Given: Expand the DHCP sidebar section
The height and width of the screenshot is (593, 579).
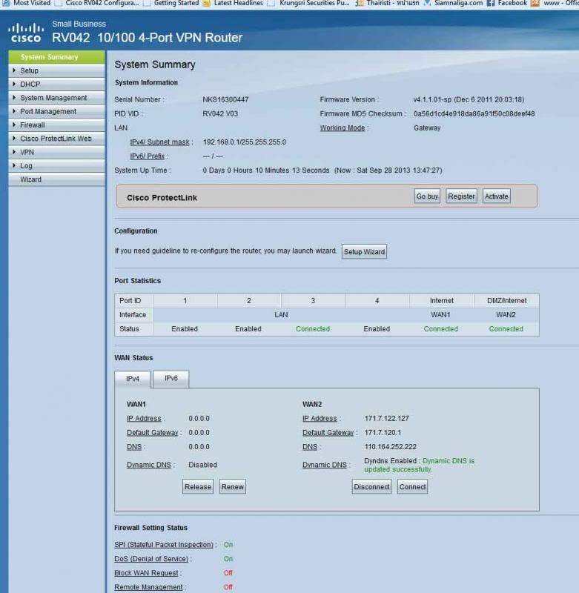Looking at the screenshot, I should tap(30, 85).
